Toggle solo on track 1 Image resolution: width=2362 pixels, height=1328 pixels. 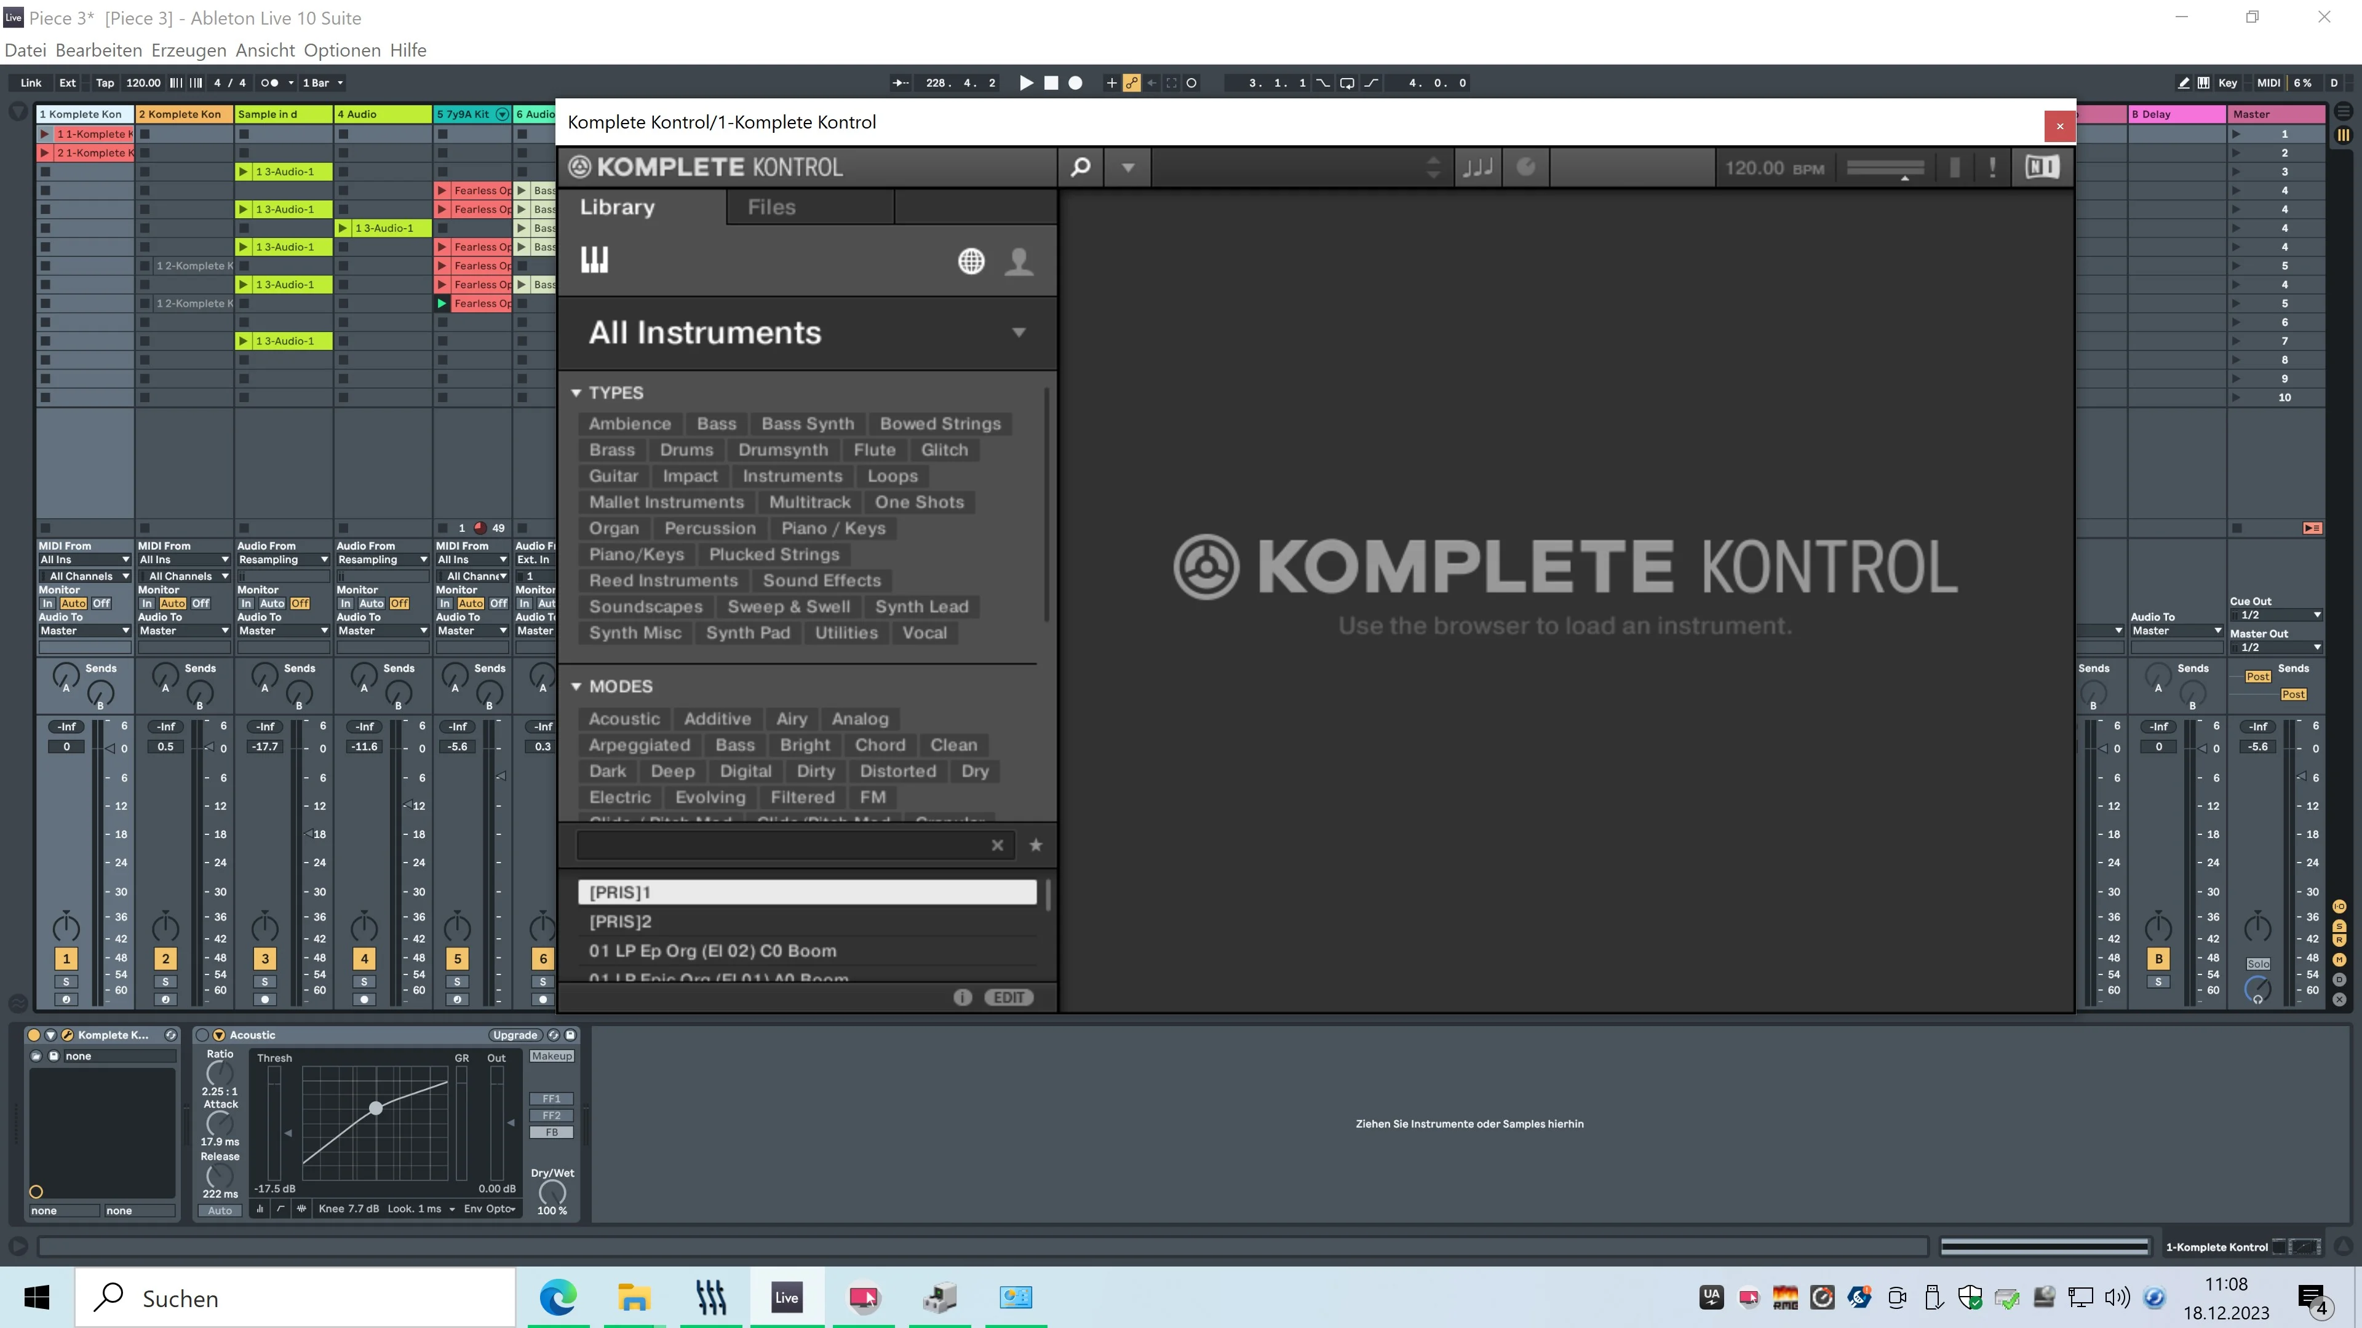(x=66, y=982)
